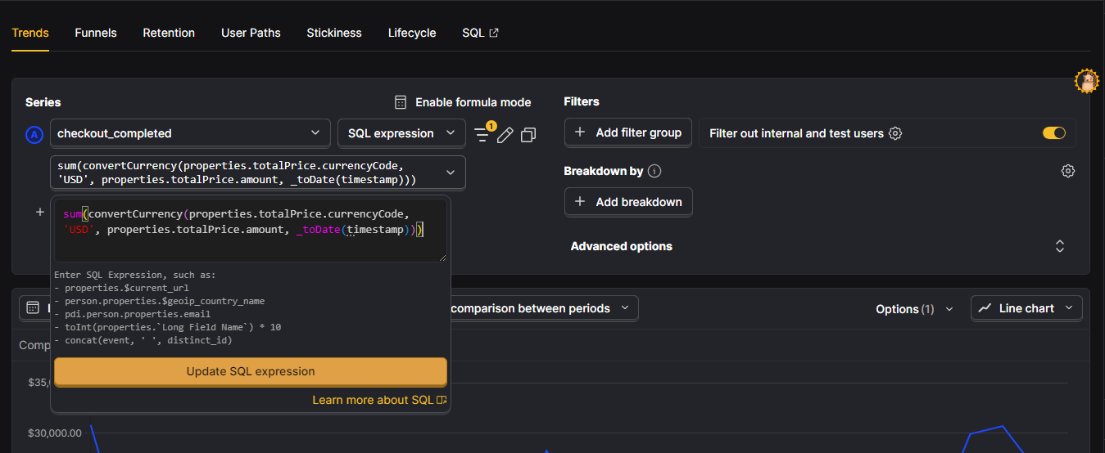The image size is (1105, 453).
Task: Enable formula mode
Action: click(463, 102)
